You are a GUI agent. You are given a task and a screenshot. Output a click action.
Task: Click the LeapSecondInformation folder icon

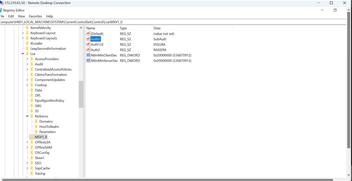coord(27,49)
